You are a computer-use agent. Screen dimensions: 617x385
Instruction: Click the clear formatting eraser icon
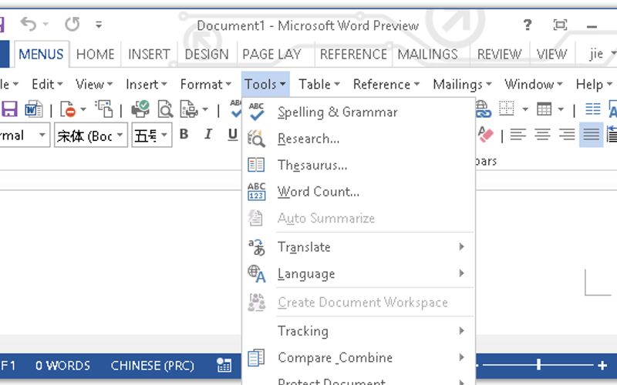485,135
